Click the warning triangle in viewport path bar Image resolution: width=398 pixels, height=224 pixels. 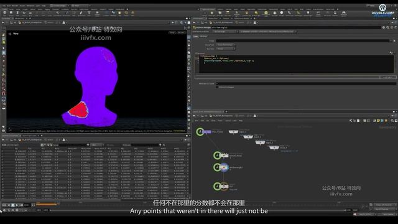pos(63,22)
